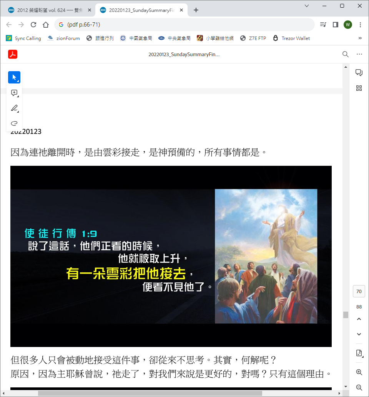Screen dimensions: 369x397
Task: Reload the current page
Action: pyautogui.click(x=33, y=25)
